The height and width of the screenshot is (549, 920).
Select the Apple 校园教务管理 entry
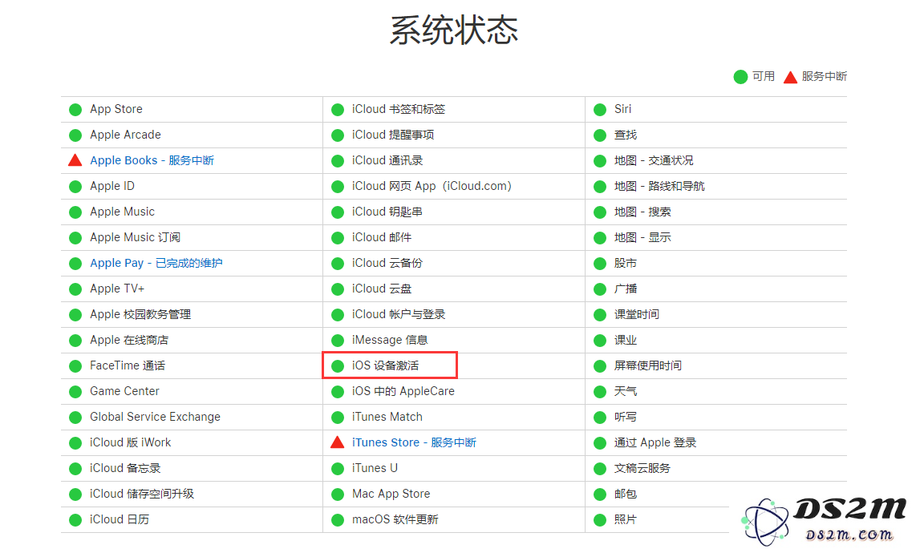[140, 314]
